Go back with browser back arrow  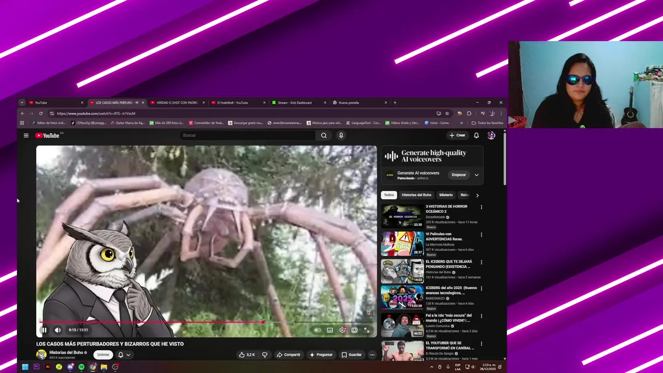coord(22,113)
